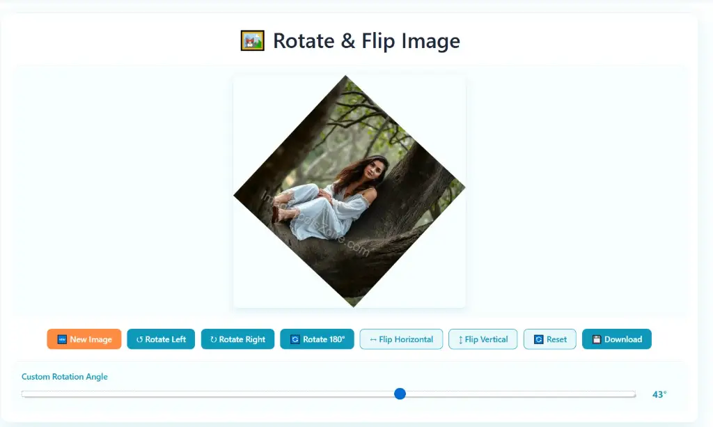The image size is (713, 427).
Task: Click the slider track left of the handle
Action: (207, 394)
